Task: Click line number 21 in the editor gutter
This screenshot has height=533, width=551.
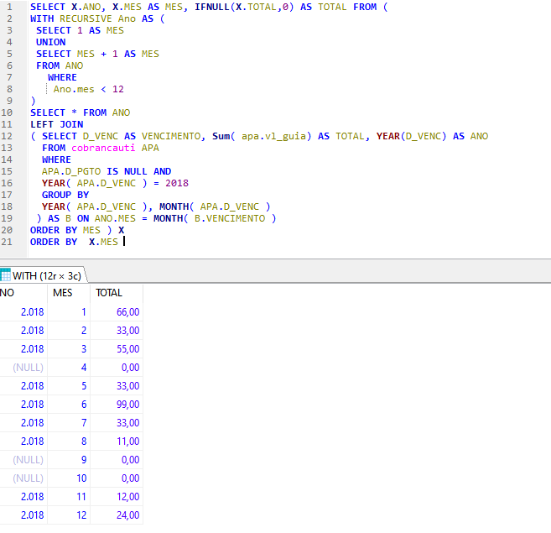Action: [x=8, y=242]
